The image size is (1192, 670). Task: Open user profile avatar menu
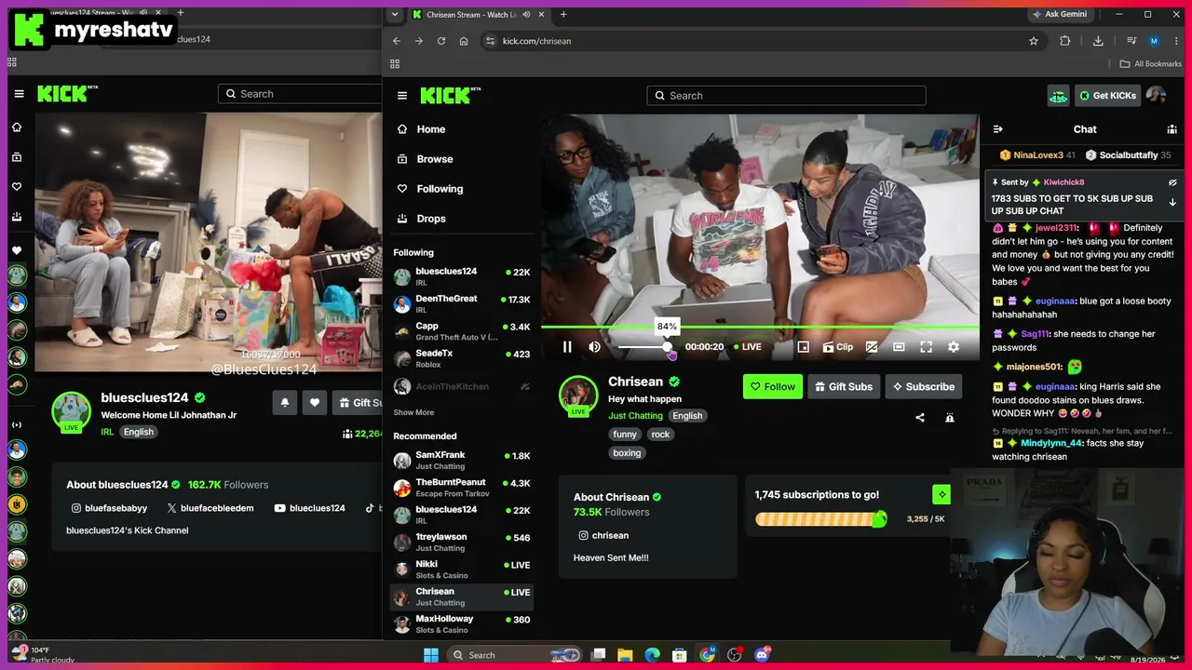1156,96
